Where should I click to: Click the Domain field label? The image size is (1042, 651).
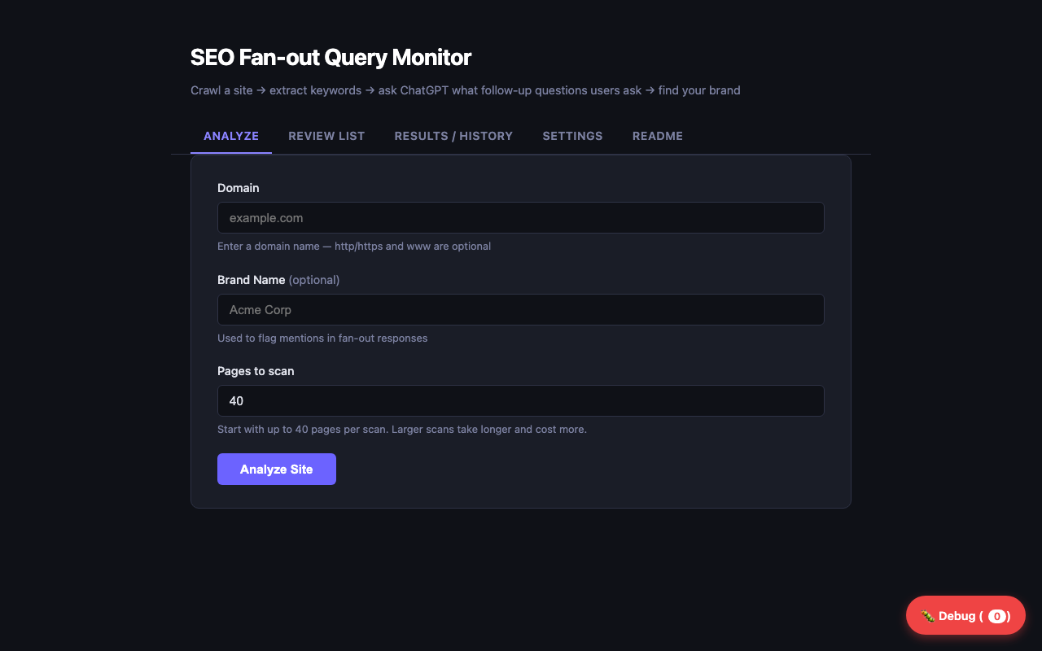tap(239, 188)
